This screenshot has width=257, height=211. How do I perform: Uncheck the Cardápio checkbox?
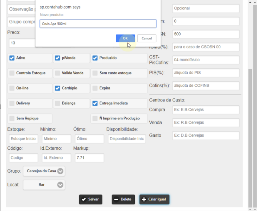click(57, 88)
